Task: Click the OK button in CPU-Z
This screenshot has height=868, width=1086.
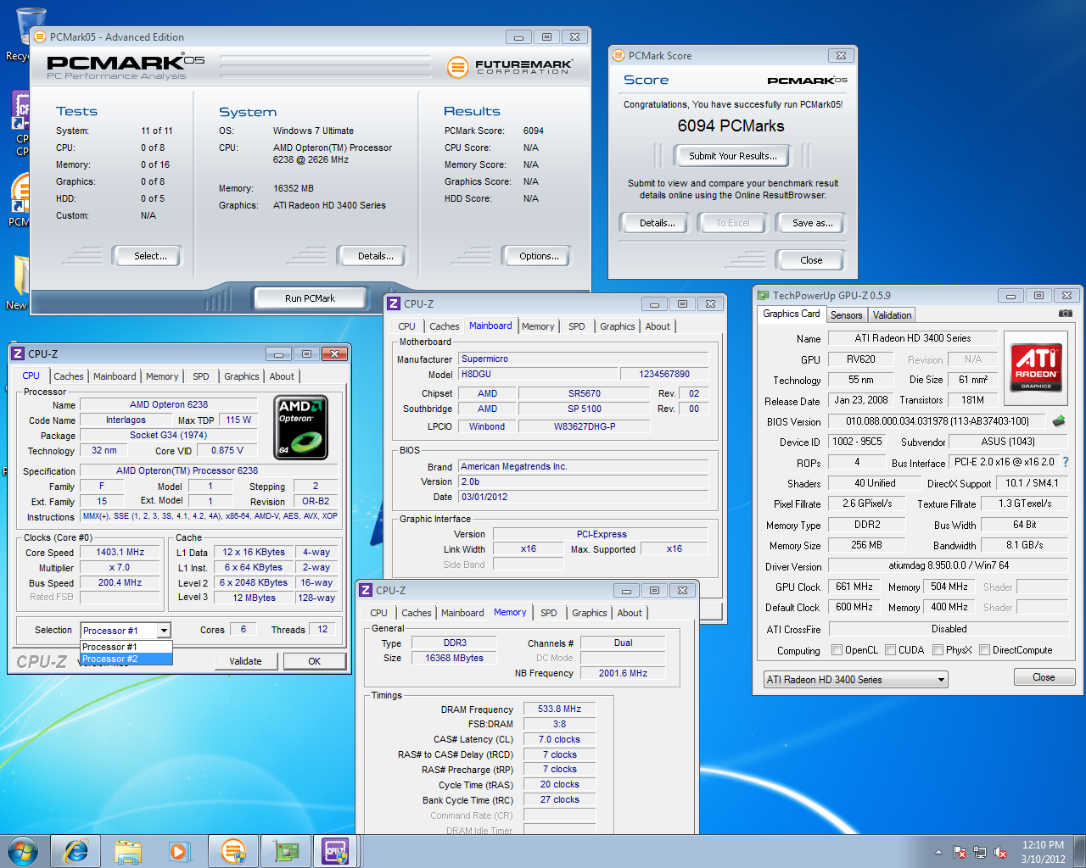Action: coord(314,661)
